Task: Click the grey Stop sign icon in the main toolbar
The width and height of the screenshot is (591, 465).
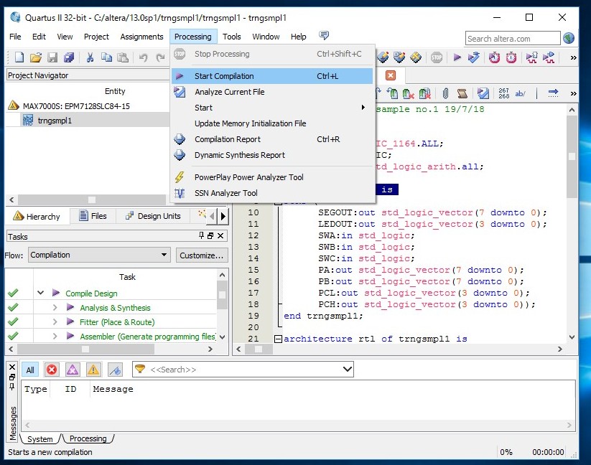Action: coord(437,57)
